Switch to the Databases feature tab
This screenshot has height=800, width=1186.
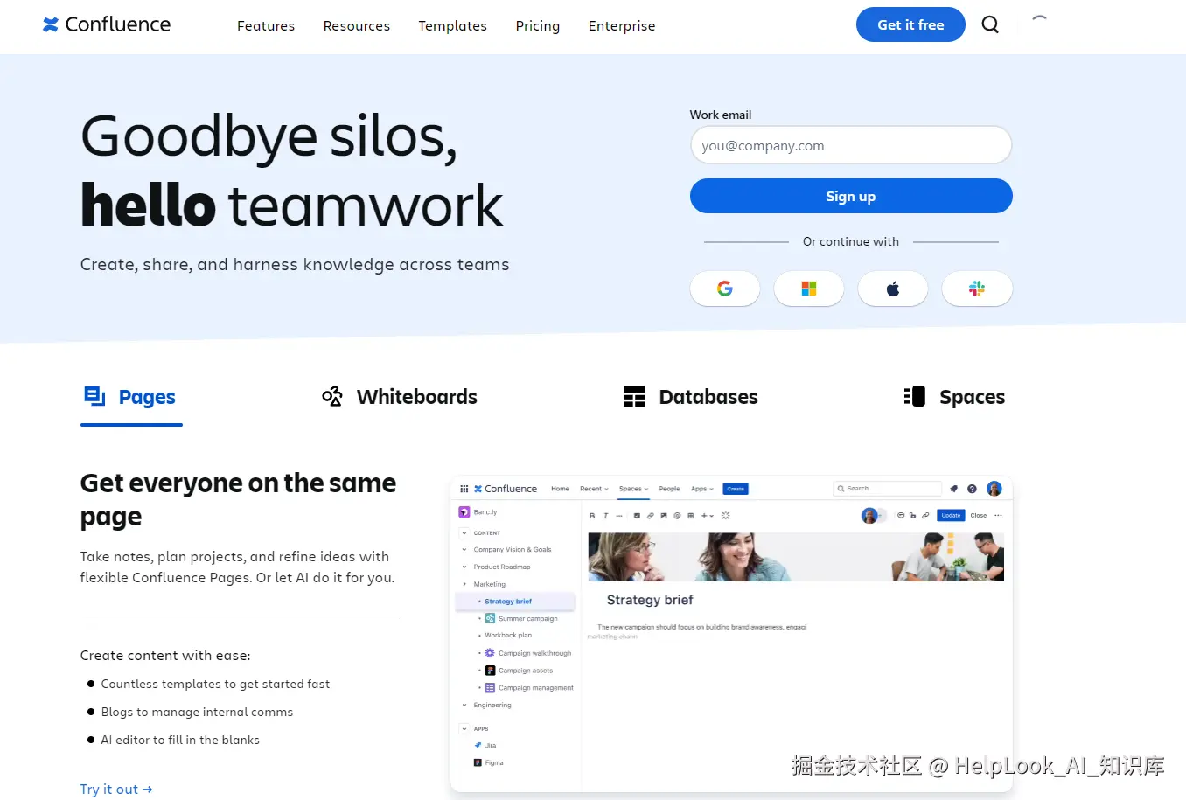(691, 397)
